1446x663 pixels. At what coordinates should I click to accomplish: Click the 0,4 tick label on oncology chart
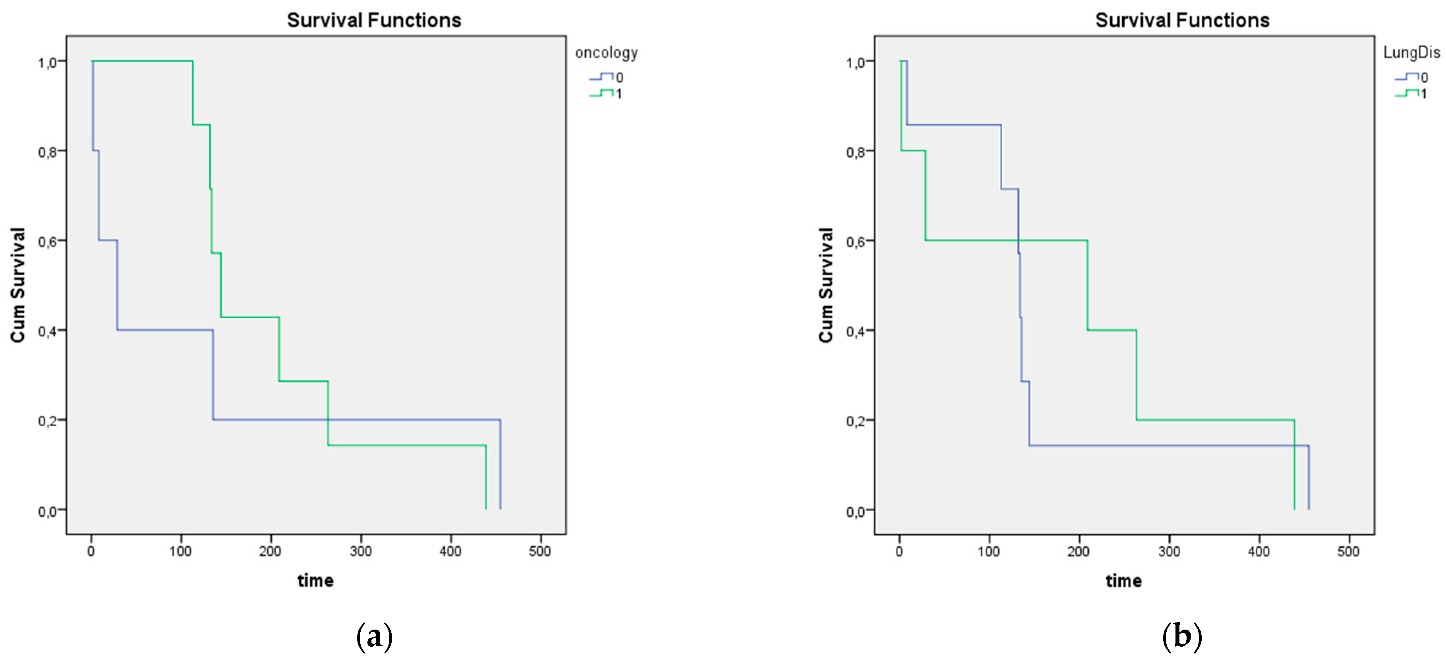[47, 331]
